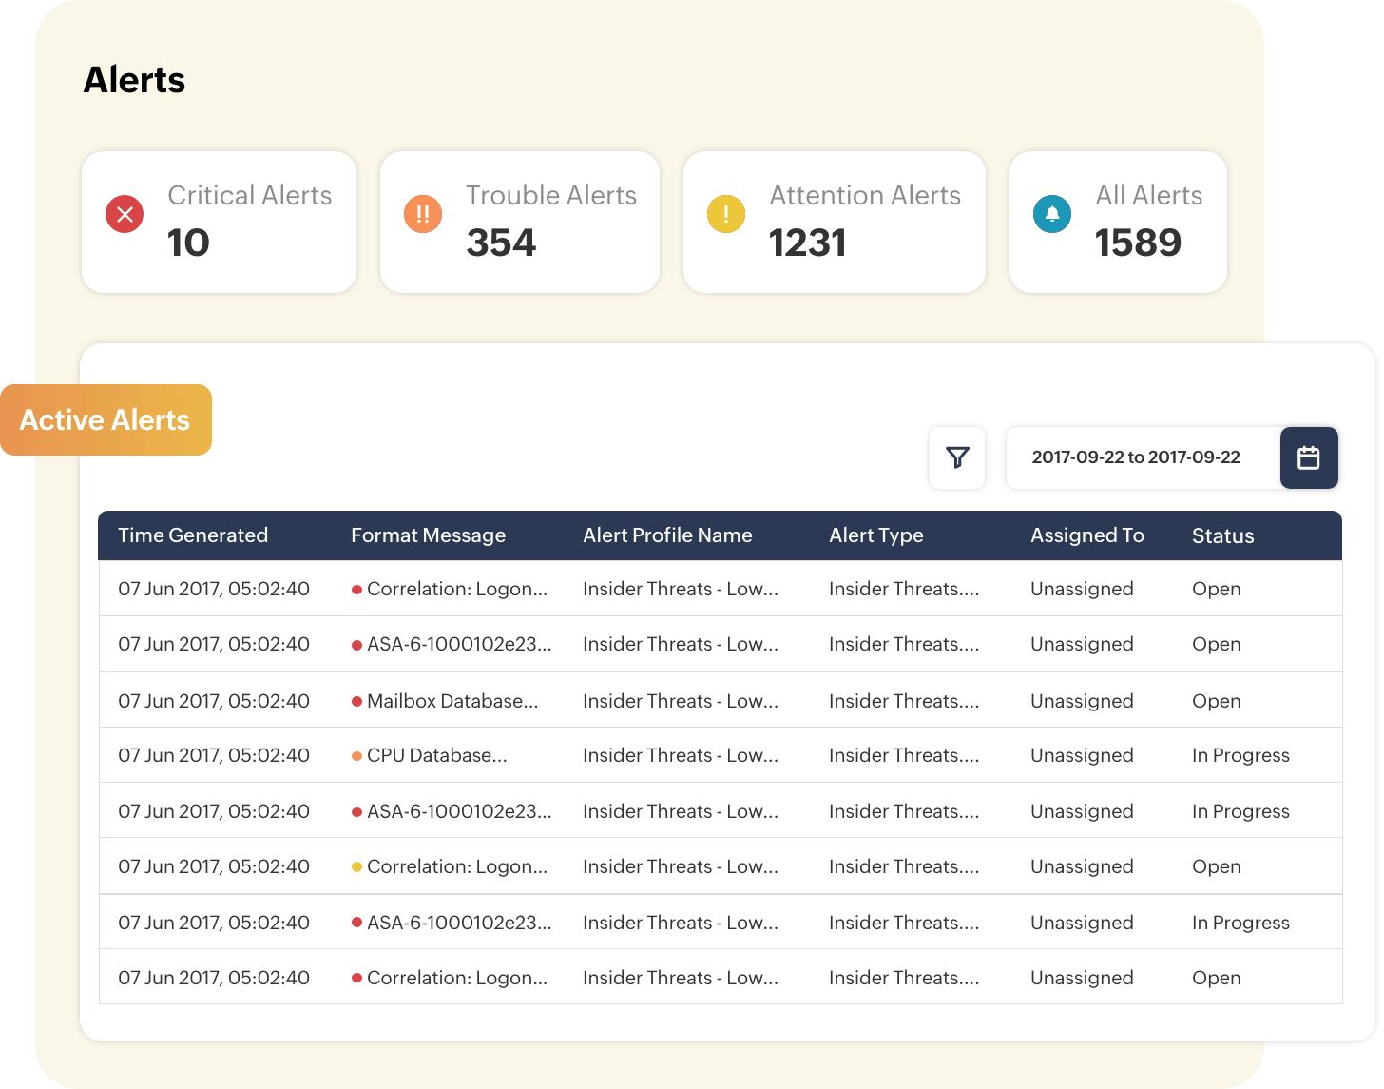Sort by Time Generated column header
This screenshot has height=1089, width=1384.
pyautogui.click(x=193, y=535)
